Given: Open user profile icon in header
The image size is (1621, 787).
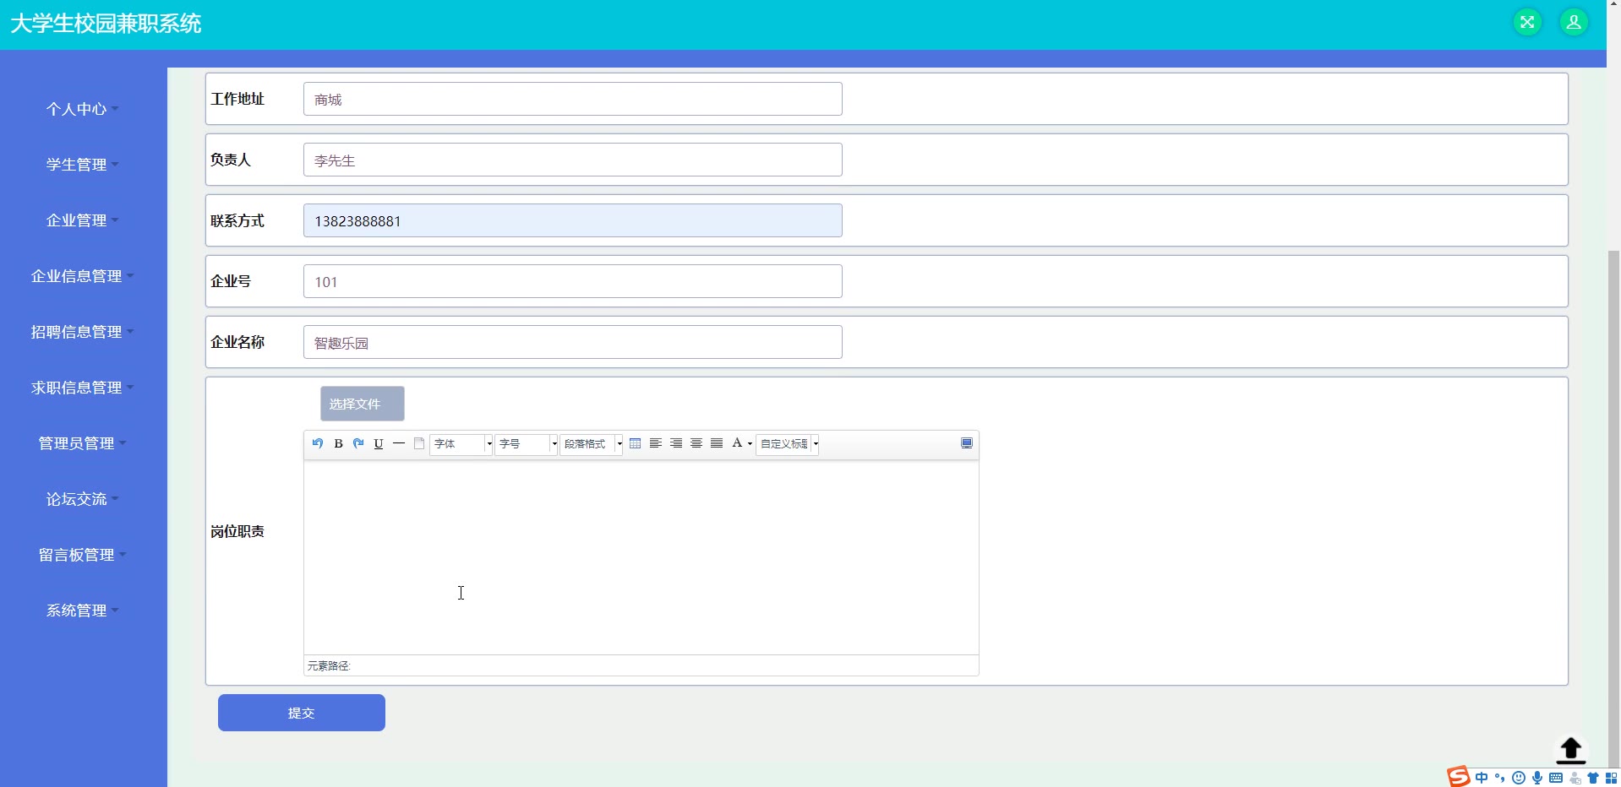Looking at the screenshot, I should tap(1574, 23).
